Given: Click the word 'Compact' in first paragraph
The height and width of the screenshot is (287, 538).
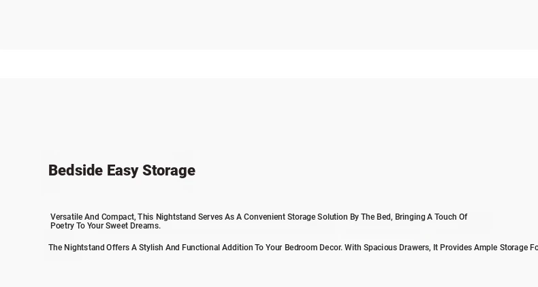Looking at the screenshot, I should [118, 217].
